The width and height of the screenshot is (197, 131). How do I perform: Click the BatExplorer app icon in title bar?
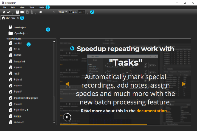coord(3,3)
